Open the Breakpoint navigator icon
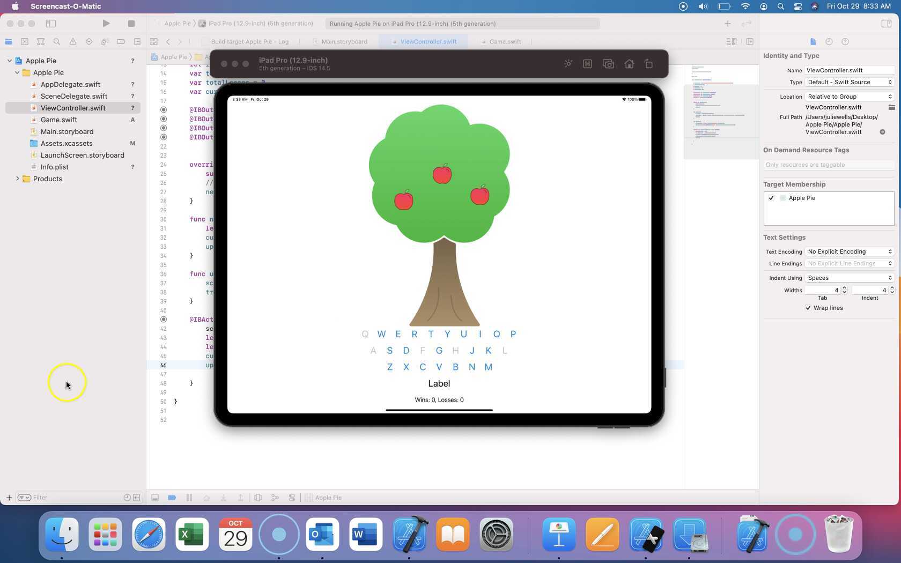 click(121, 41)
